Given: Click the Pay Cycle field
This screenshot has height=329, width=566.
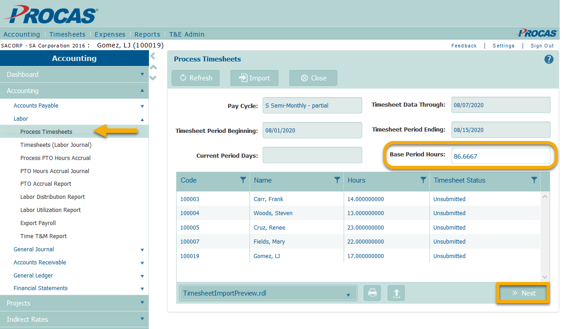Looking at the screenshot, I should click(x=312, y=105).
